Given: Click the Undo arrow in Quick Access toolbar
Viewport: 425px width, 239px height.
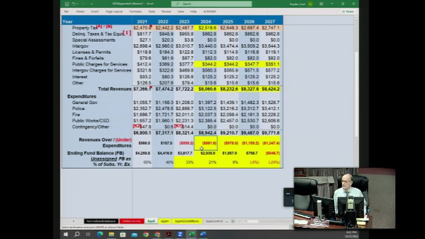Looking at the screenshot, I should click(x=73, y=4).
